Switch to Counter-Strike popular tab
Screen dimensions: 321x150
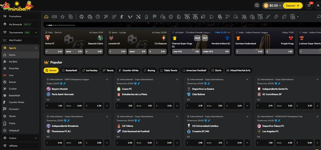click(128, 70)
